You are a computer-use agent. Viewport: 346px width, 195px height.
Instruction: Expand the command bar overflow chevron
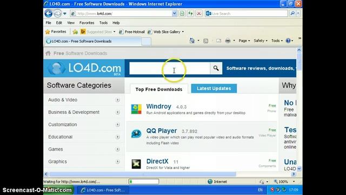(x=300, y=38)
